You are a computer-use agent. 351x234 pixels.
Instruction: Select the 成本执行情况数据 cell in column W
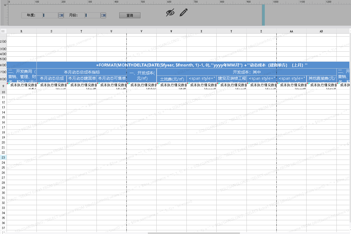(171, 86)
